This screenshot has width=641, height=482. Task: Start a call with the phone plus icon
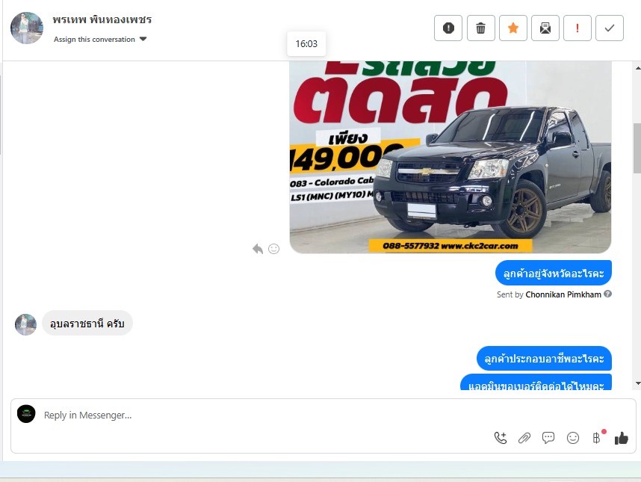501,438
